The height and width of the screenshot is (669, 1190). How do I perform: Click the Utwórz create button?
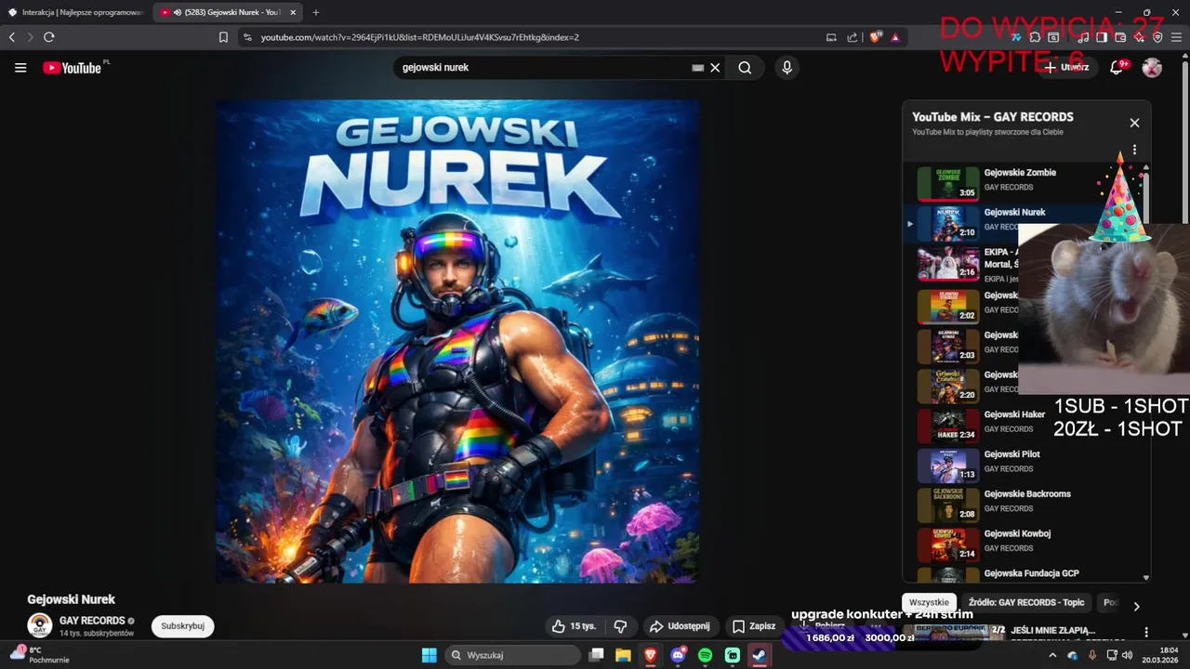1065,67
